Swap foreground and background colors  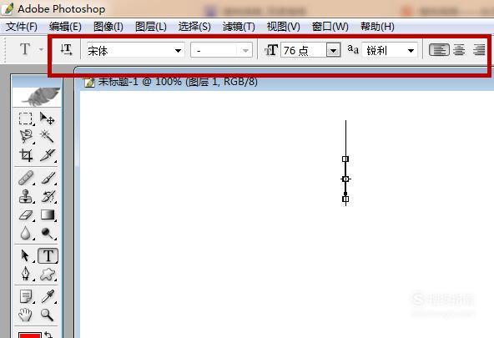click(x=48, y=335)
